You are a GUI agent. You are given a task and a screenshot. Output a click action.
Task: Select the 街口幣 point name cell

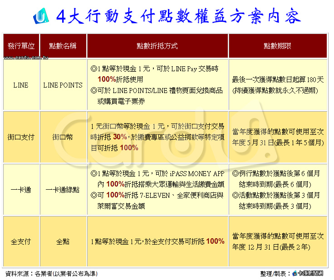(63, 137)
